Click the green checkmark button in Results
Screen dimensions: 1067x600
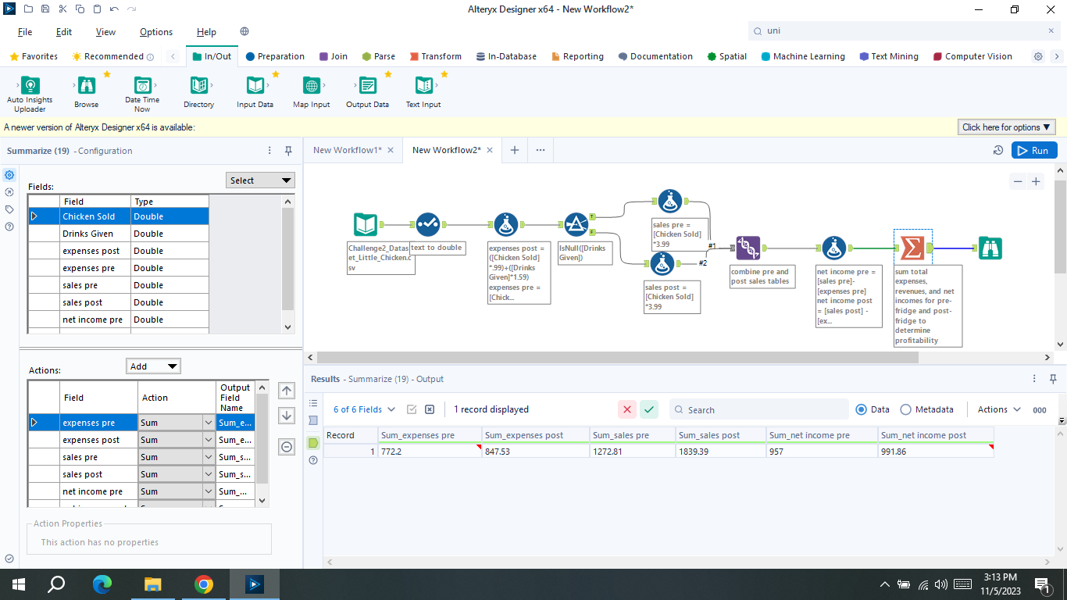click(x=649, y=409)
